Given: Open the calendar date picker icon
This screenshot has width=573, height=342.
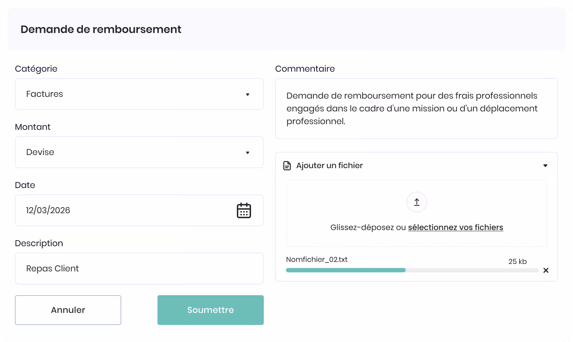Looking at the screenshot, I should [244, 210].
